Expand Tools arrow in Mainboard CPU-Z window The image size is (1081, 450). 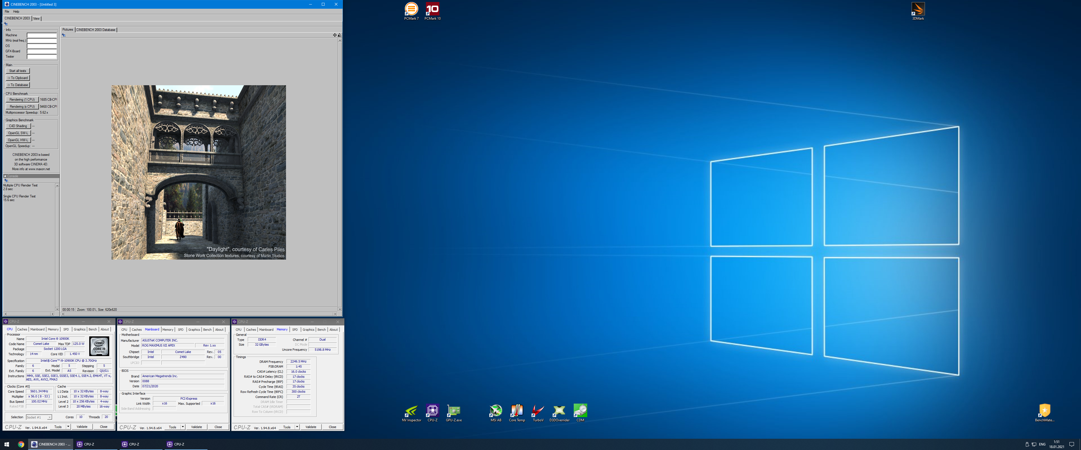click(x=182, y=427)
